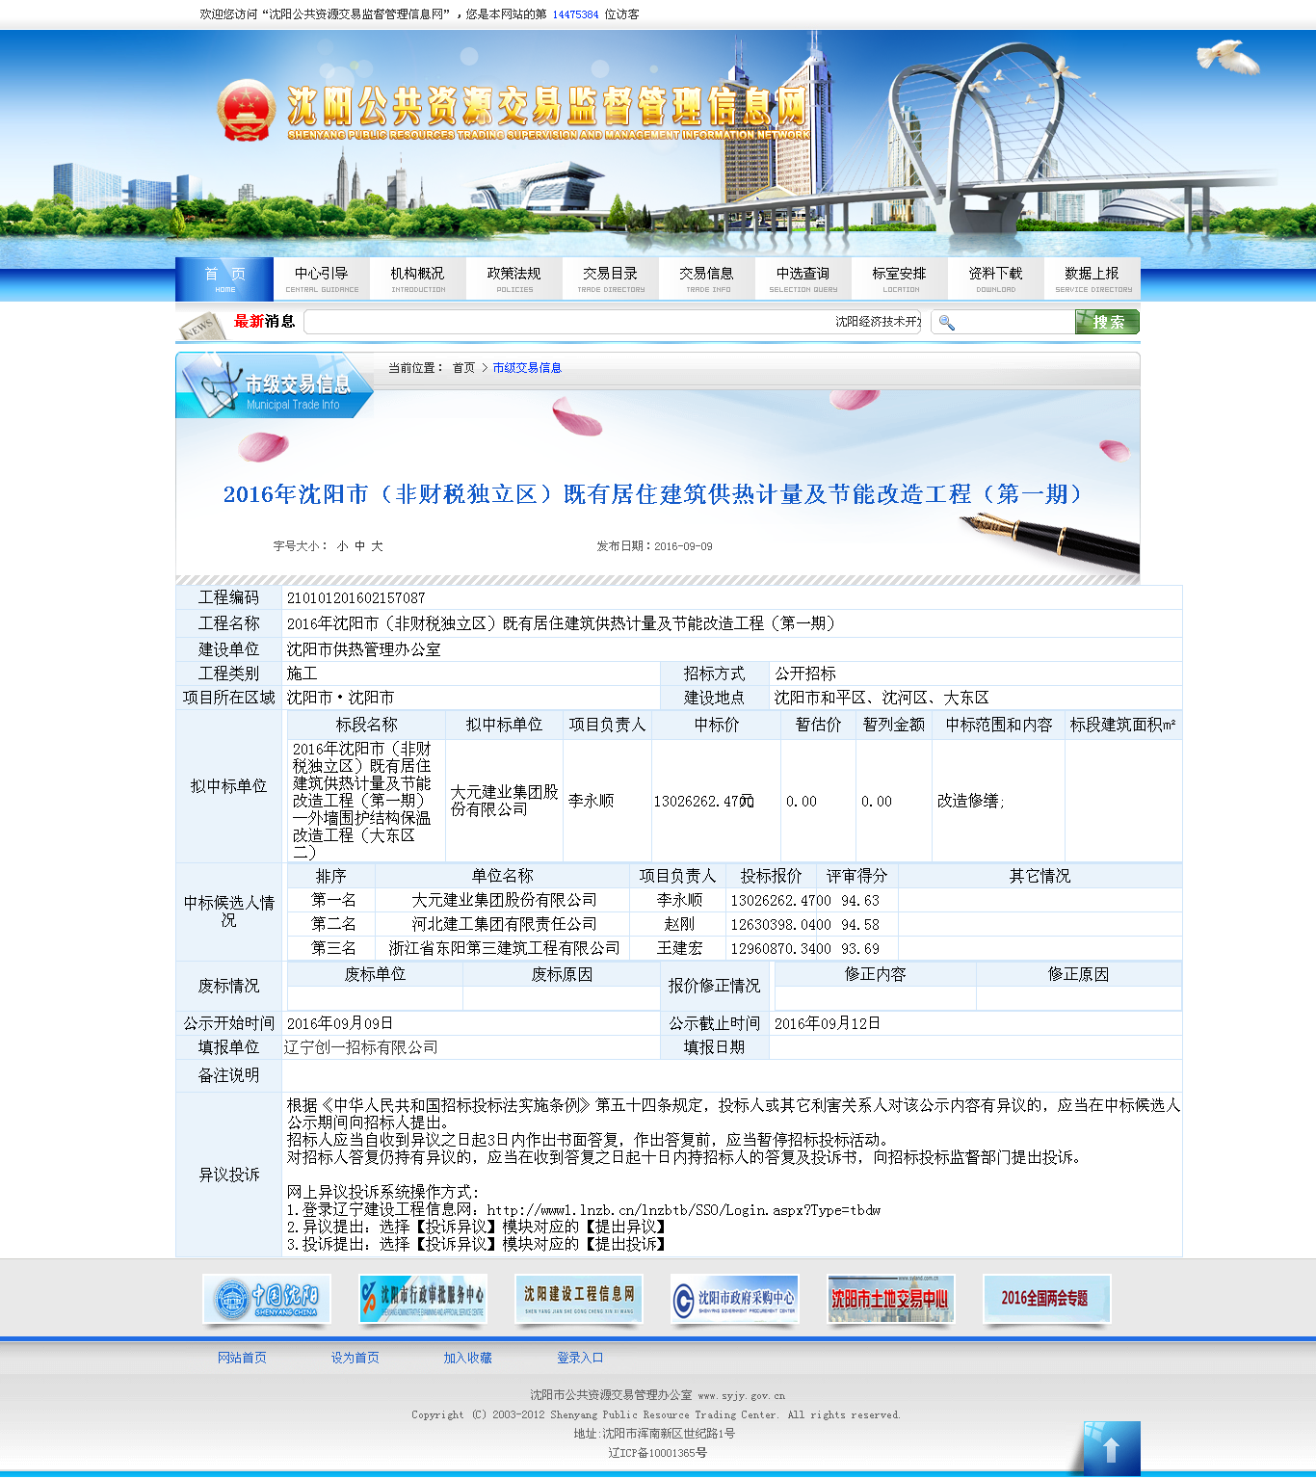Open the 标室安排 navigation item

(x=900, y=279)
